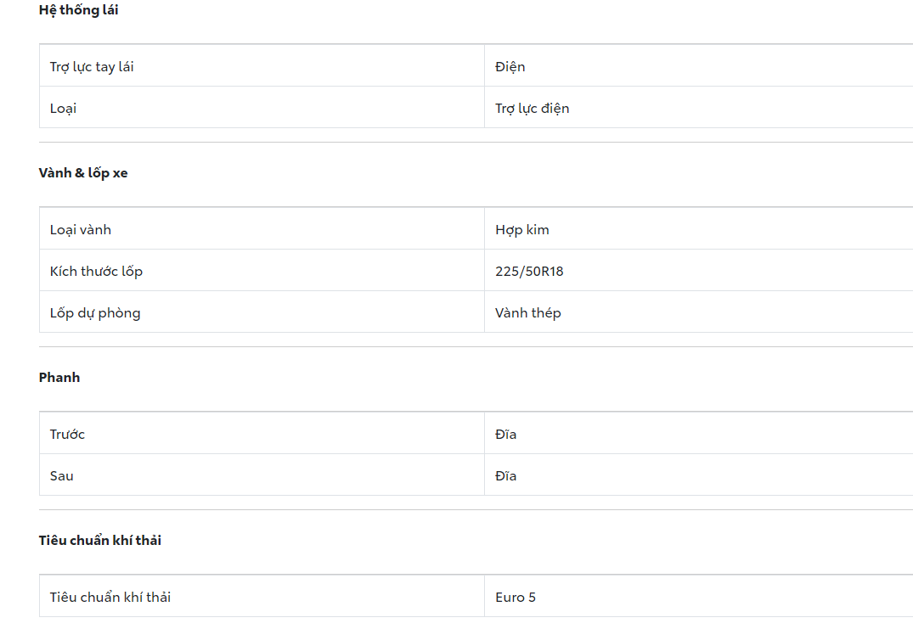Select the "Loại vành" row label
The height and width of the screenshot is (629, 913).
tap(81, 230)
